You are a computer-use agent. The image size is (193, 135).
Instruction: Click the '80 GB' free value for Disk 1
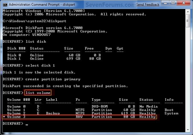pos(95,58)
